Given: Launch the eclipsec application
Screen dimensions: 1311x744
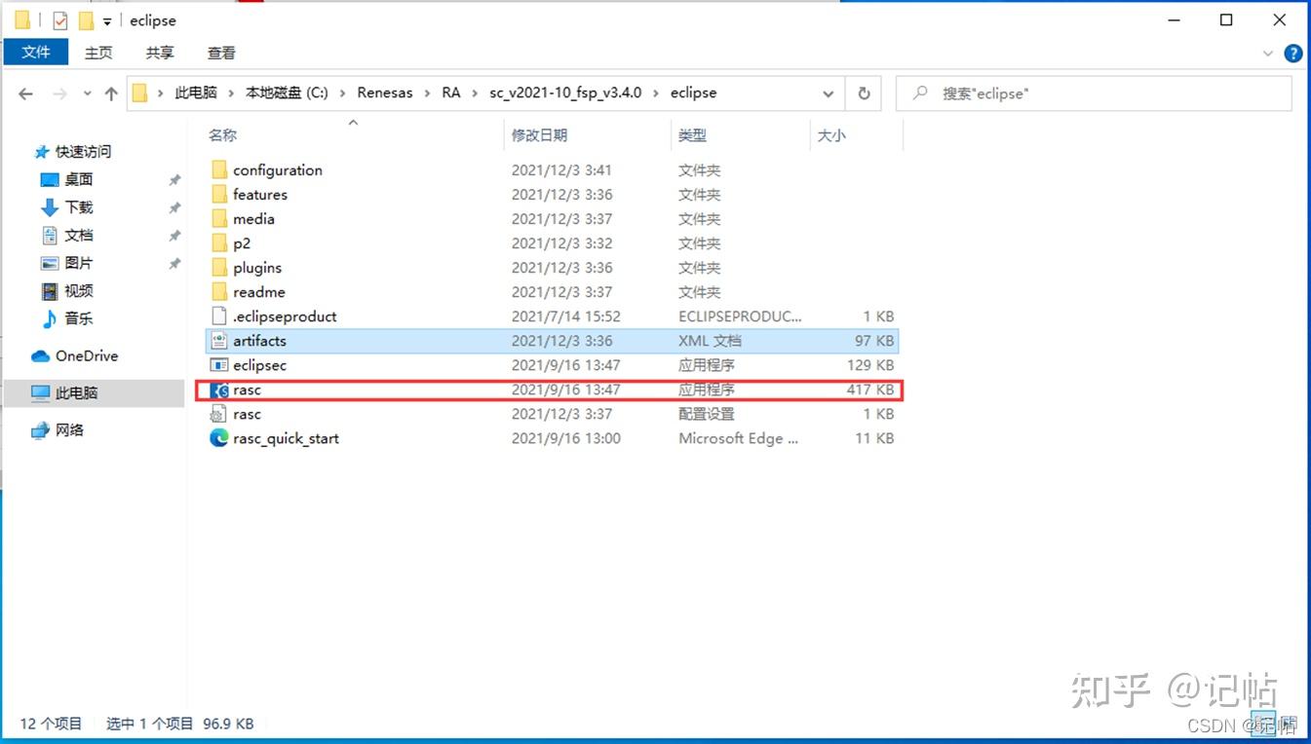Looking at the screenshot, I should tap(258, 364).
